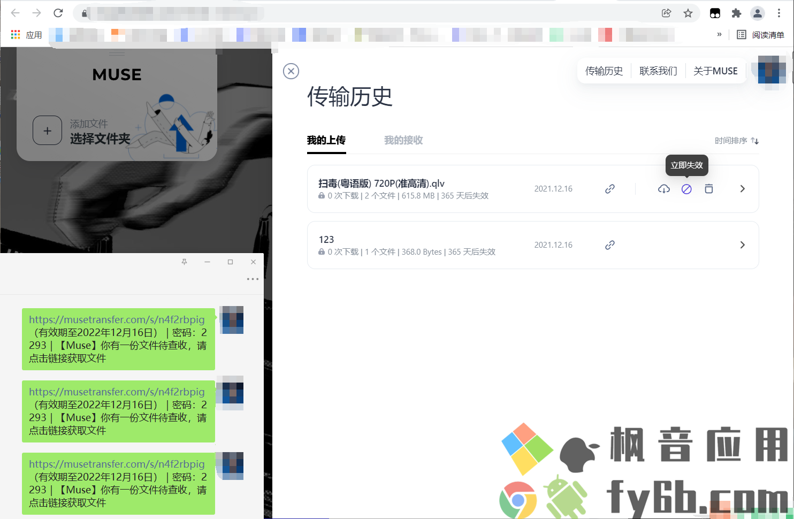Open the 阅读清单 reading list

[760, 35]
